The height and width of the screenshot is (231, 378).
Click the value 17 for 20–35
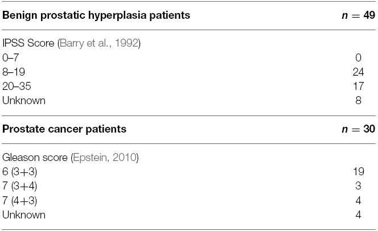[358, 86]
